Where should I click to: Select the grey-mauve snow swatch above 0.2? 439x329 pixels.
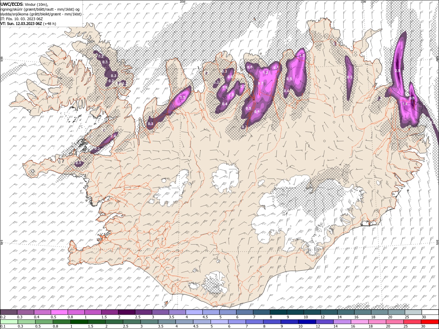[x=9, y=312]
